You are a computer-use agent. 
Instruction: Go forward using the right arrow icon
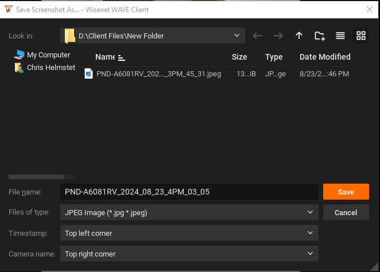[278, 36]
